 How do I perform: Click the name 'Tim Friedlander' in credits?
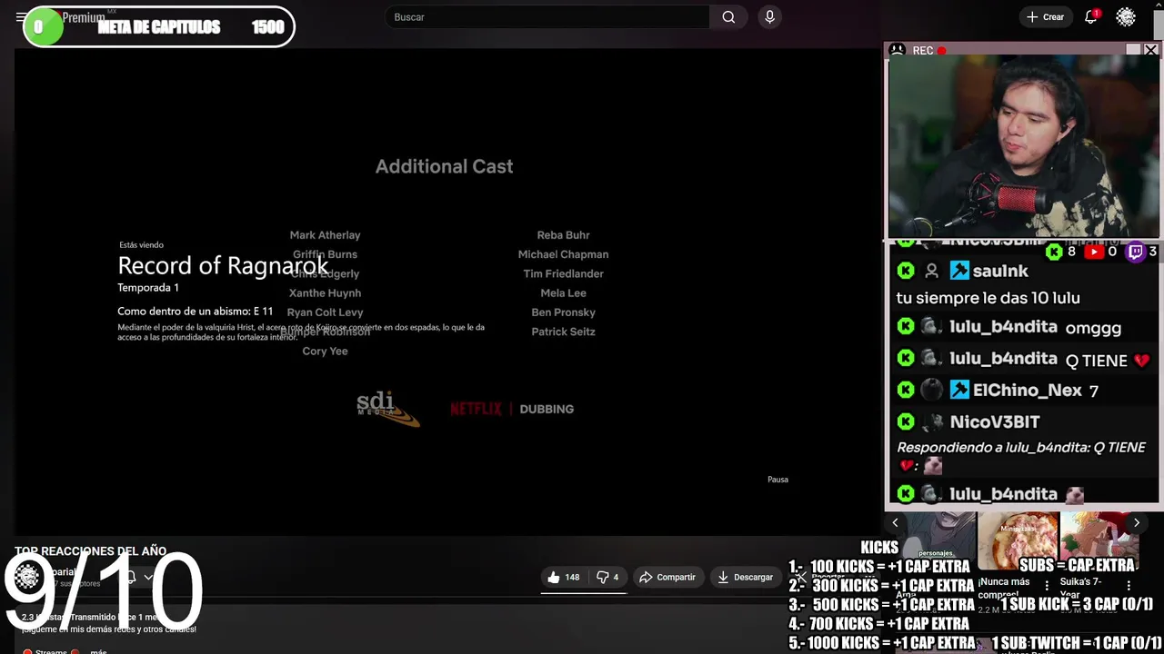tap(563, 273)
